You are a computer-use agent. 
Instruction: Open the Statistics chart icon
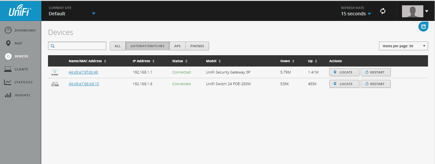click(8, 82)
